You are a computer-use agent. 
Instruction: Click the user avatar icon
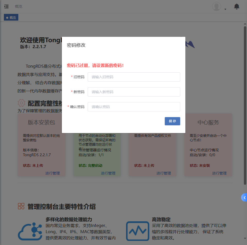pyautogui.click(x=216, y=6)
